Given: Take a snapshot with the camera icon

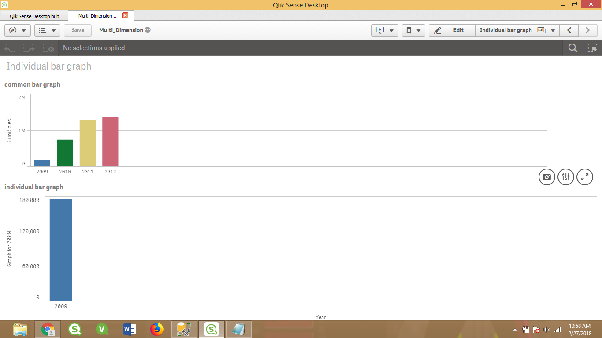Looking at the screenshot, I should [546, 177].
